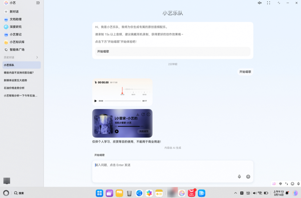
Task: Download the generated song
Action: (x=138, y=114)
